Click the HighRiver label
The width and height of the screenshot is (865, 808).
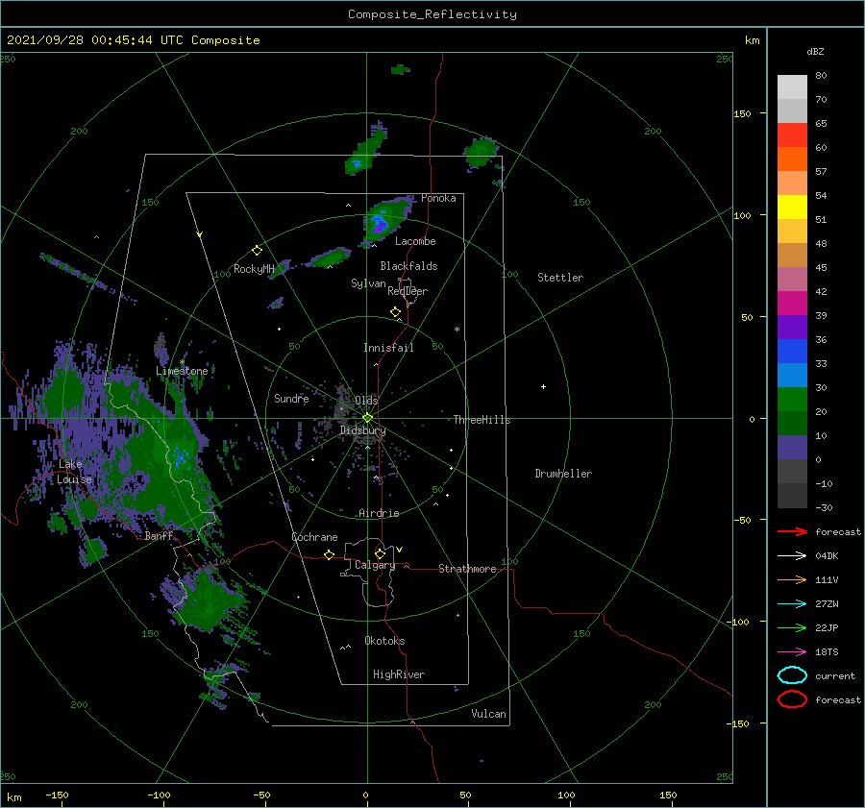pyautogui.click(x=399, y=674)
